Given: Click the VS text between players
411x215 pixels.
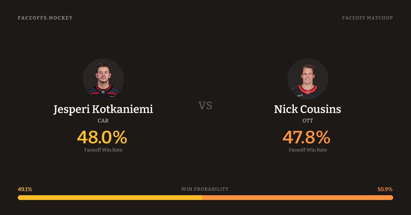Looking at the screenshot, I should [206, 105].
